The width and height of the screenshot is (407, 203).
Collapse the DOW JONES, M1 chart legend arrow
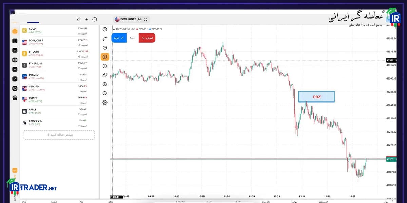[x=113, y=29]
